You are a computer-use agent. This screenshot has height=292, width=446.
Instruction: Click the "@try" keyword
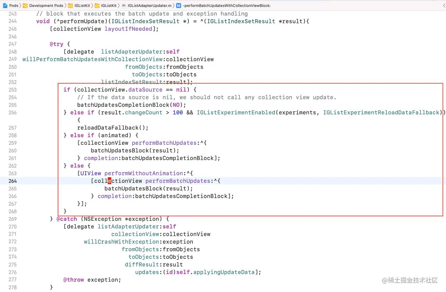tap(57, 44)
